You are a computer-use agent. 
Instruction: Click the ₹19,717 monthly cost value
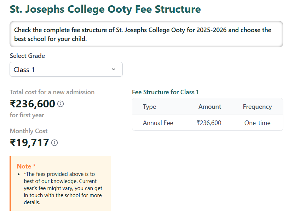28,143
